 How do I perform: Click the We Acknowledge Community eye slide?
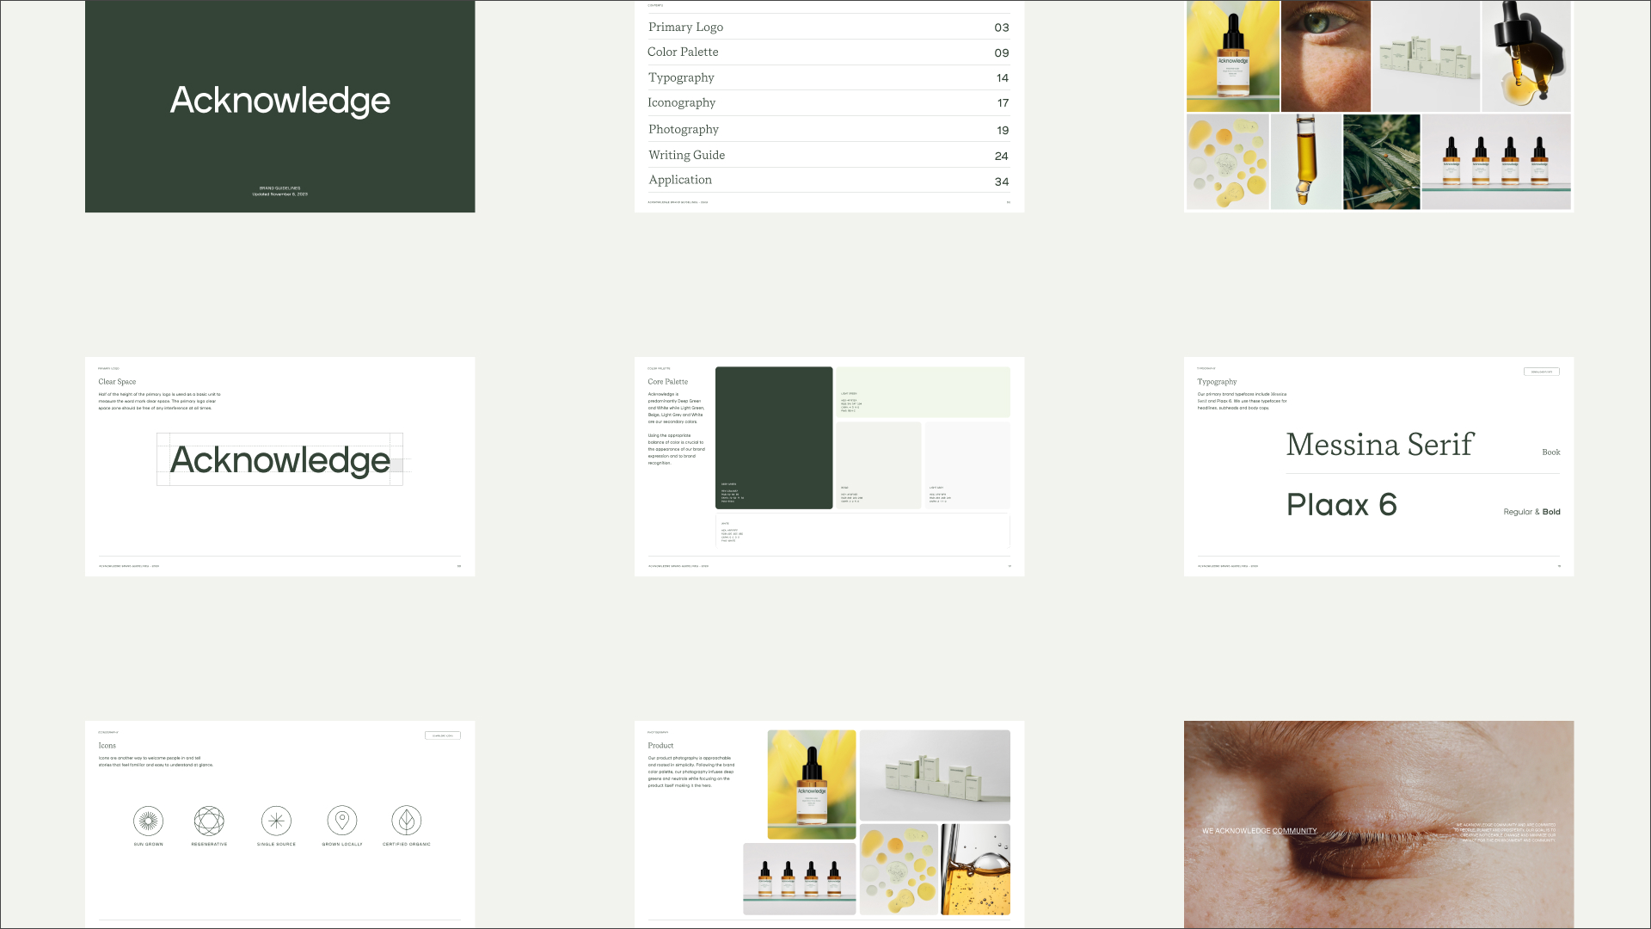click(1378, 824)
